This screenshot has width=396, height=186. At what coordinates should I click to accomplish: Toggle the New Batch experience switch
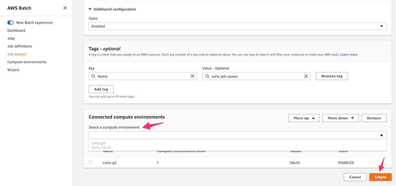11,23
